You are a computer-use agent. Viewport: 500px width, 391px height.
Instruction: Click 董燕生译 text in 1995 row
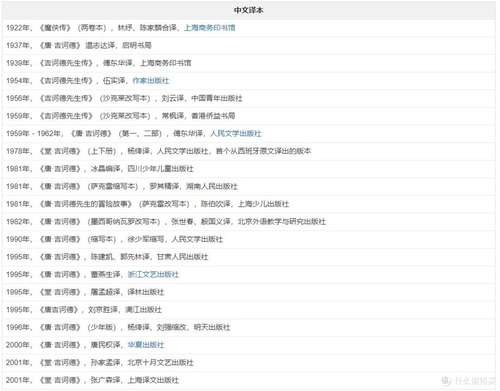[105, 274]
